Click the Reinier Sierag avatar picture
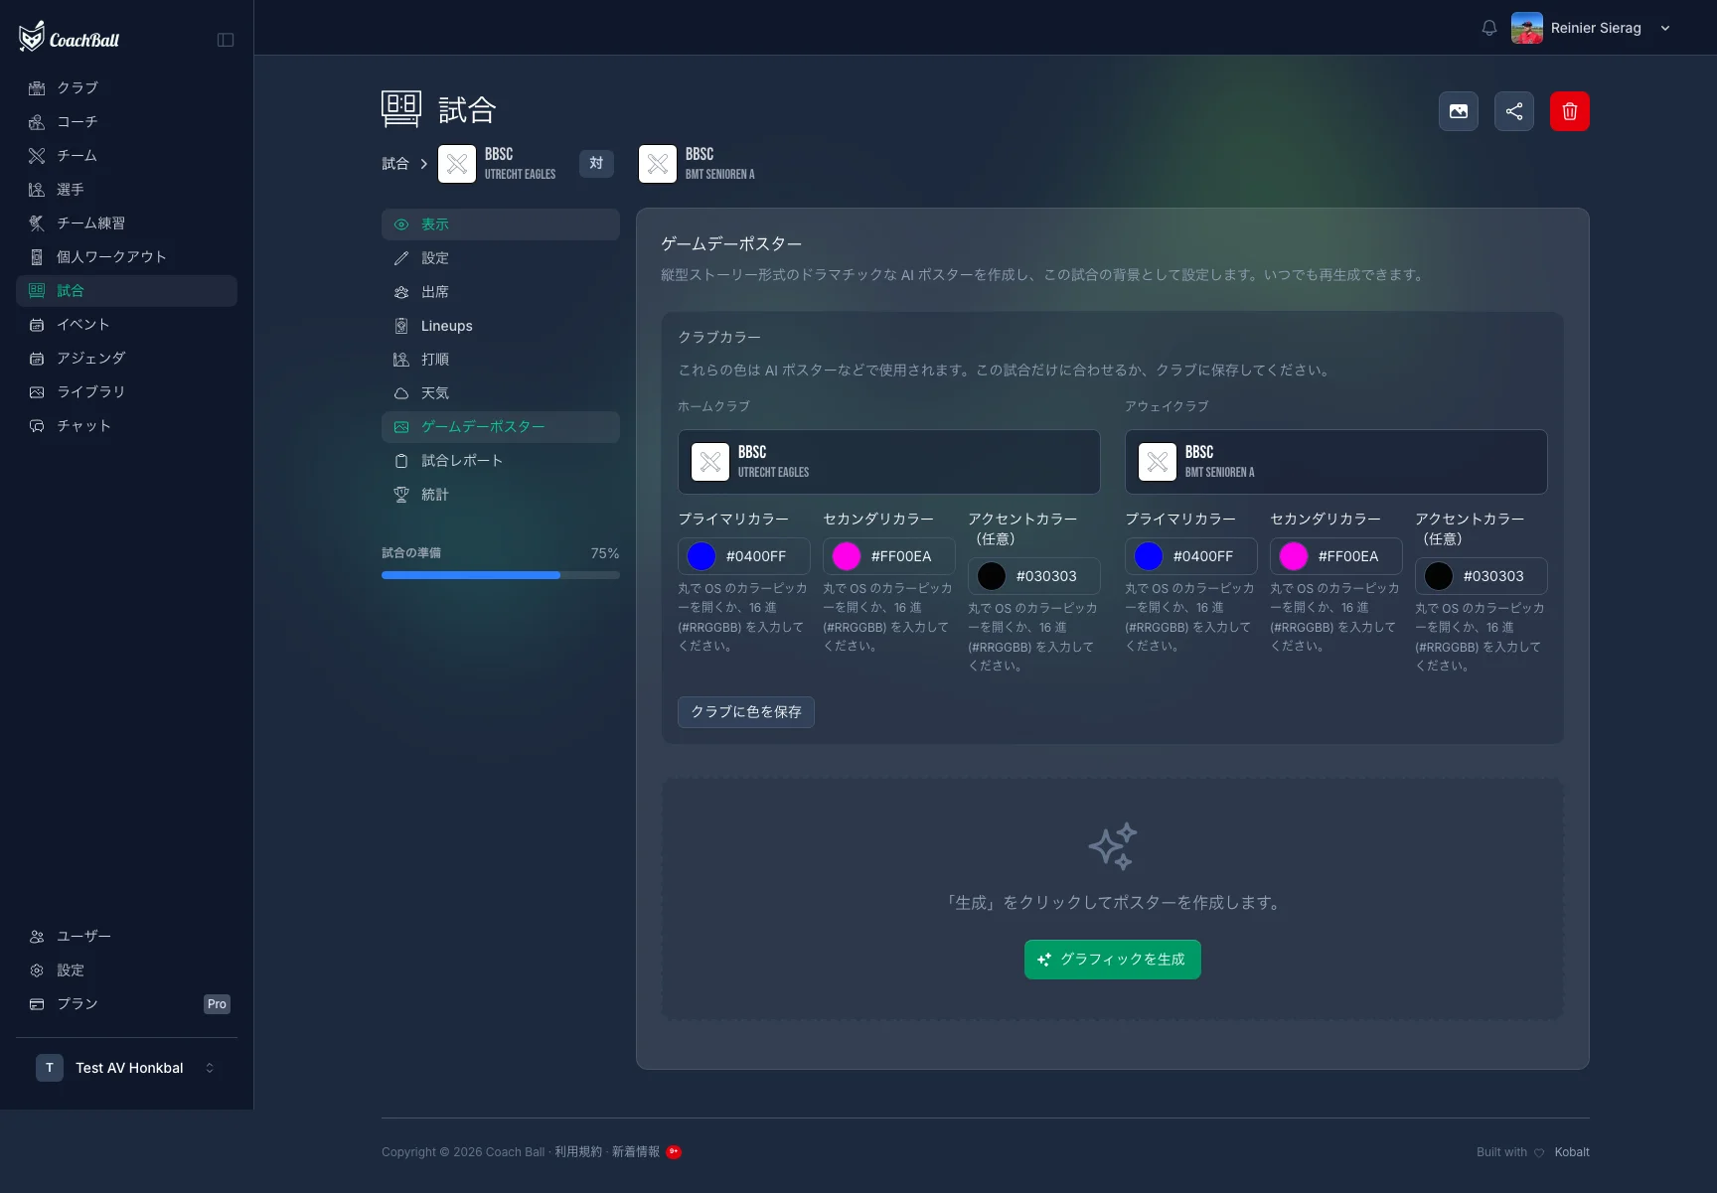This screenshot has height=1193, width=1717. (x=1526, y=28)
